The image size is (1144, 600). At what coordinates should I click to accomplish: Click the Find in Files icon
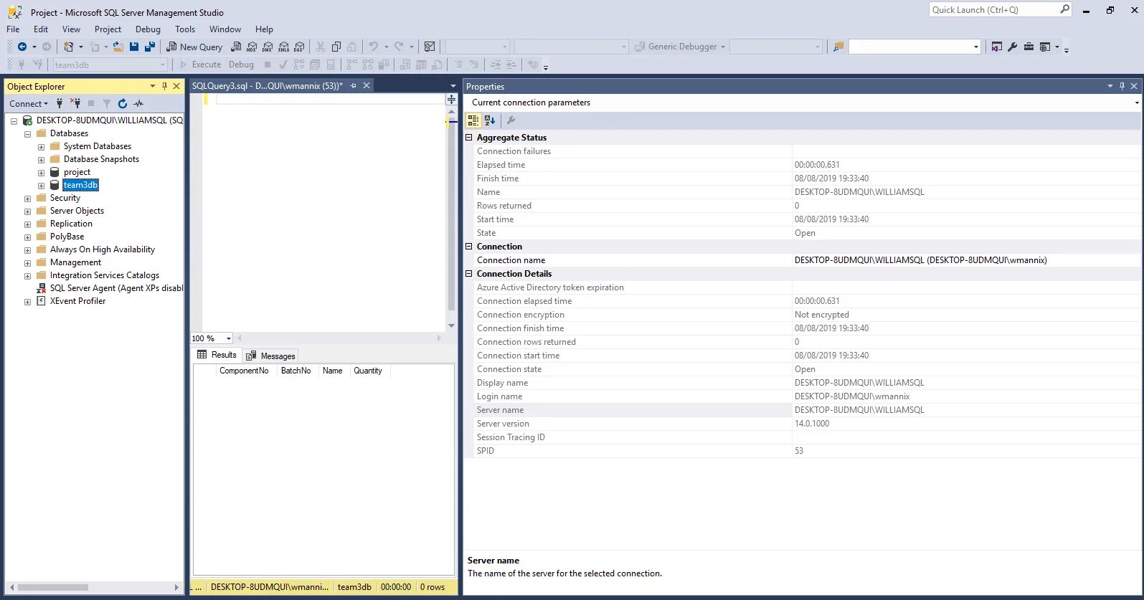pyautogui.click(x=838, y=47)
